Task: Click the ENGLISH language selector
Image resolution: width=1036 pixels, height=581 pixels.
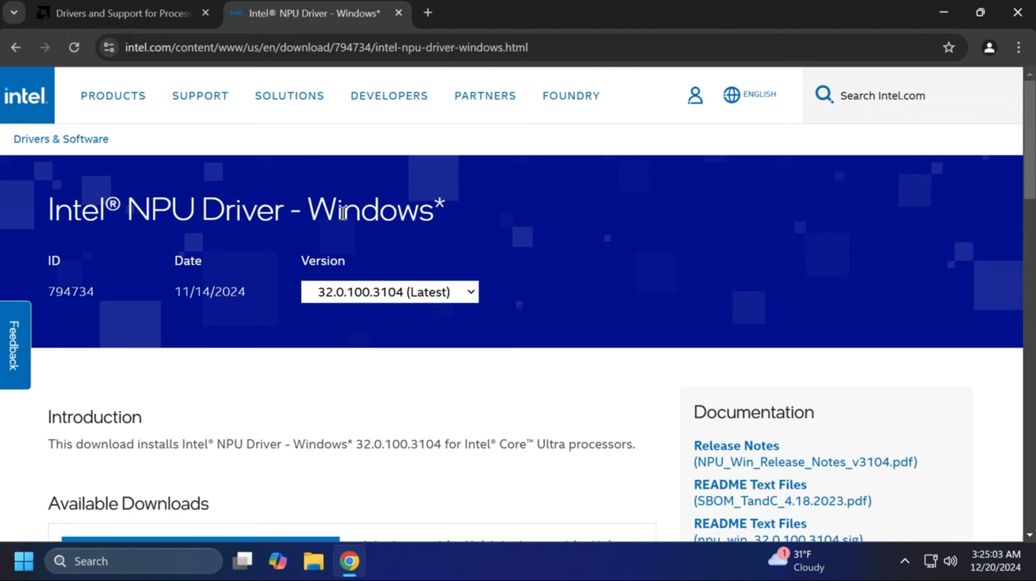Action: point(760,94)
